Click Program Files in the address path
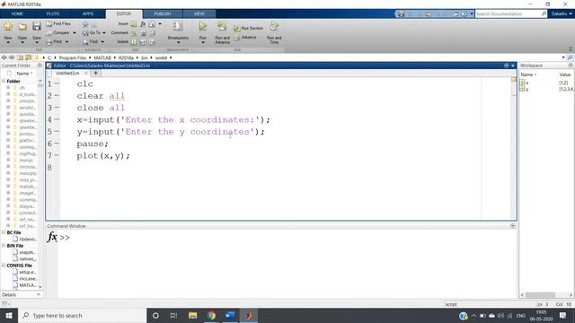Screen dimensions: 575x323 coord(73,57)
